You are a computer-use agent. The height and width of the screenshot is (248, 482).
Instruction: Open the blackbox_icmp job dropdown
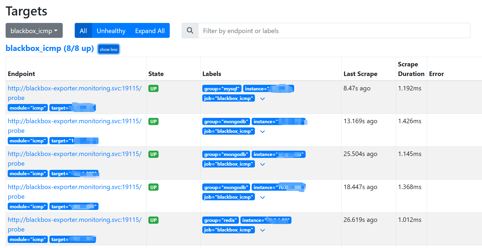click(34, 31)
